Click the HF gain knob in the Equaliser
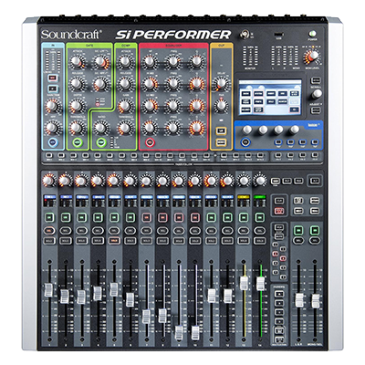This screenshot has width=365, height=365. [149, 62]
